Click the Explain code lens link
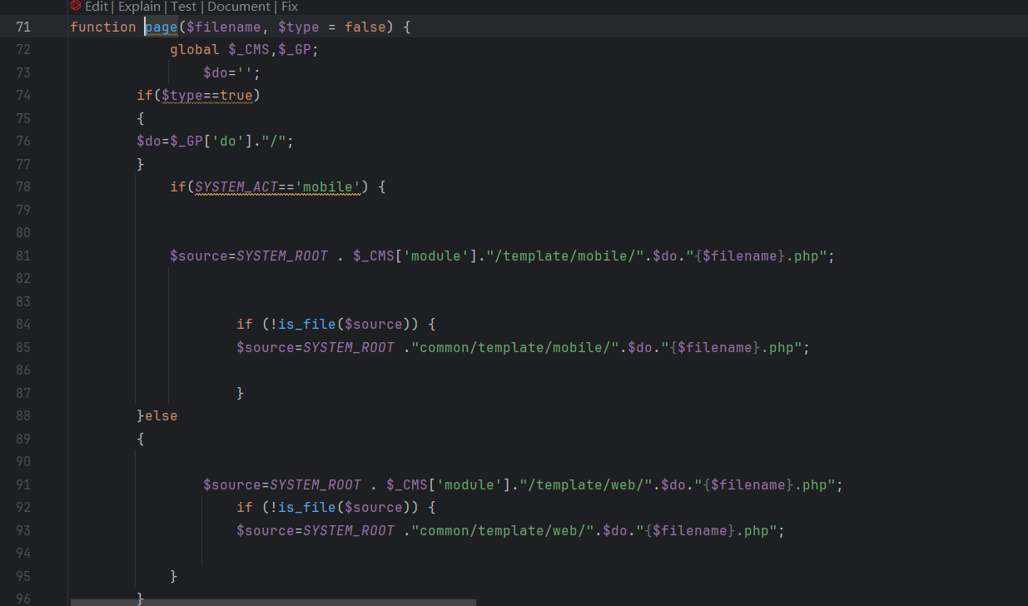This screenshot has width=1028, height=606. point(139,7)
